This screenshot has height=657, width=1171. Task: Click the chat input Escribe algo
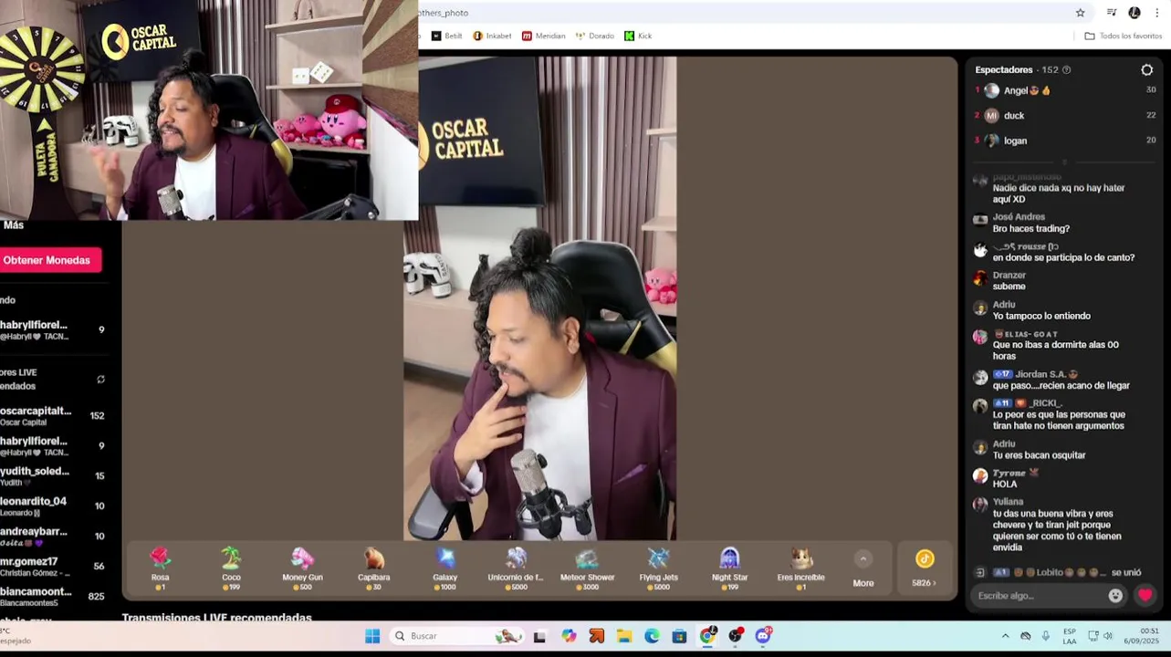click(x=1039, y=596)
